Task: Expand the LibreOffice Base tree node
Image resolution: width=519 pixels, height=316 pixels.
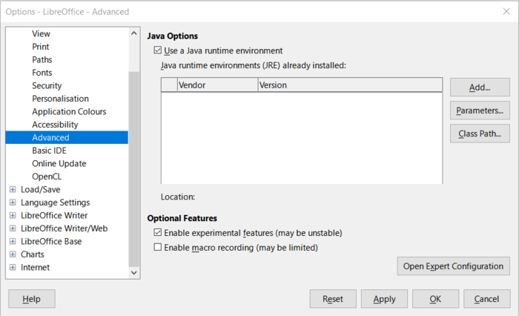Action: pos(13,241)
